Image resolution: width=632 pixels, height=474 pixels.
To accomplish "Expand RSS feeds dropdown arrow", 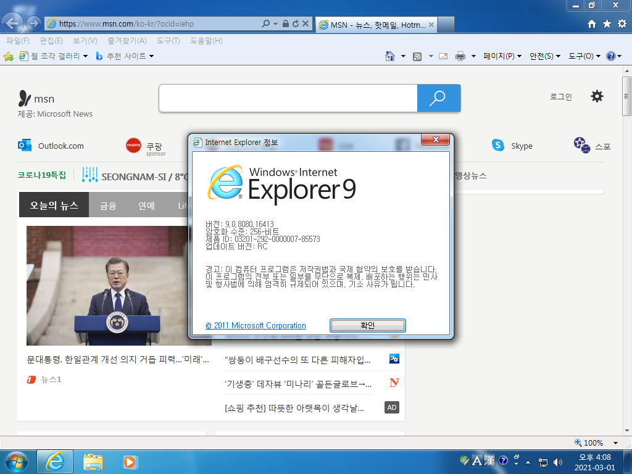I will 430,56.
